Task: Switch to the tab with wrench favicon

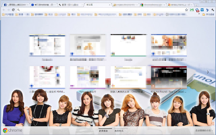Action: pos(71,5)
